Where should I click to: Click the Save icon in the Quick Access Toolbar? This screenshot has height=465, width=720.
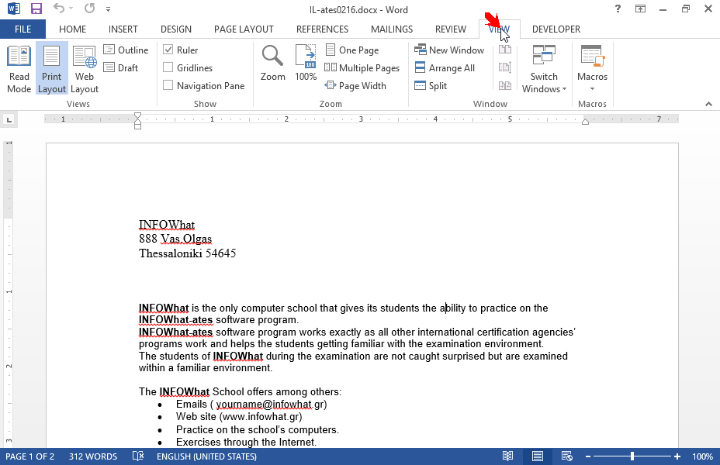(x=36, y=9)
